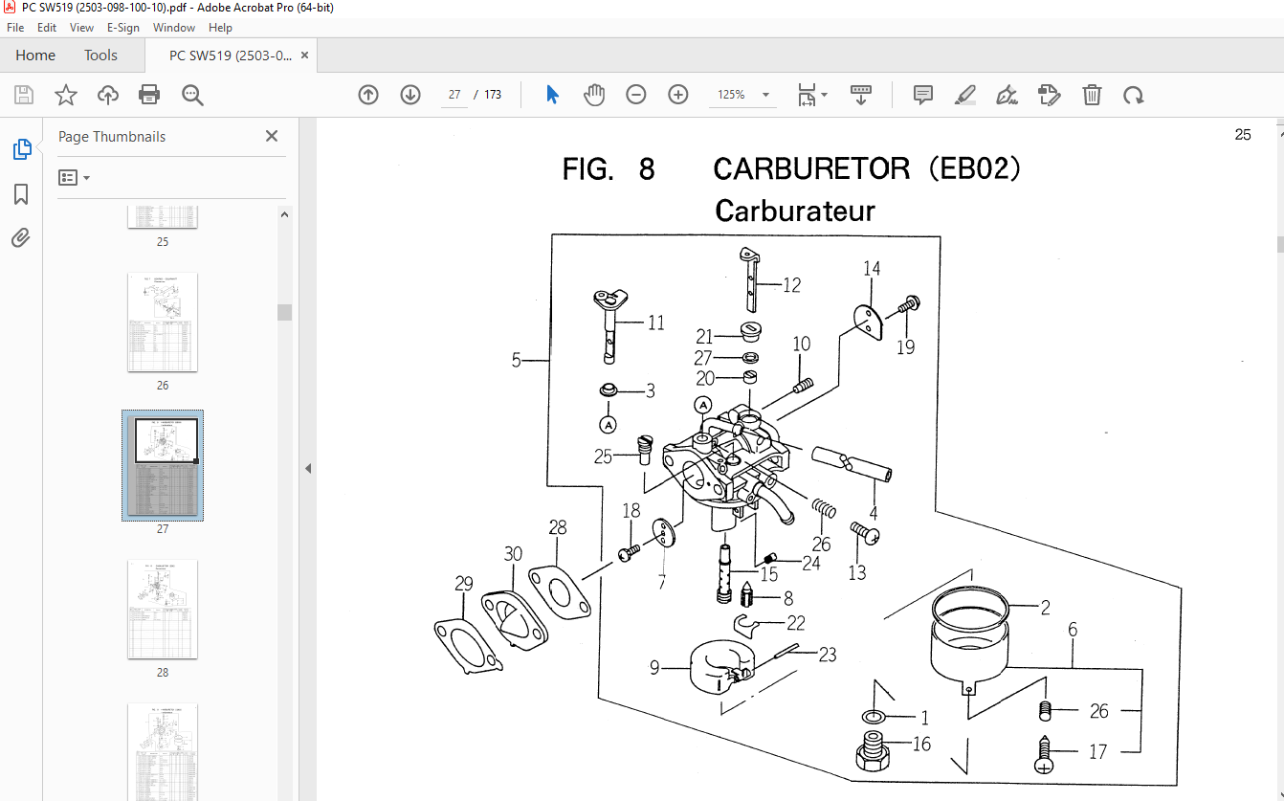Close the Page Thumbnails panel
This screenshot has height=801, width=1284.
(x=272, y=136)
